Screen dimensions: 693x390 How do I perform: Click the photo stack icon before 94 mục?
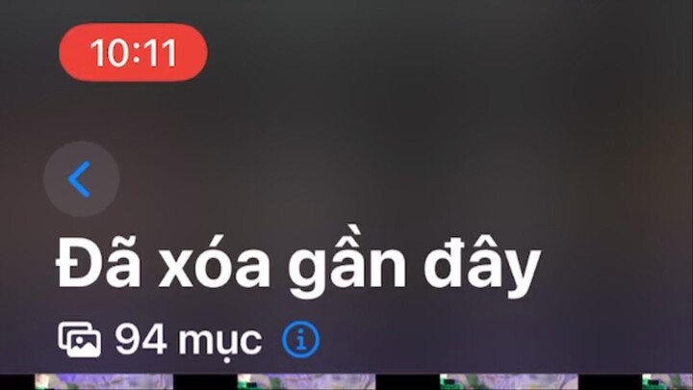(80, 340)
